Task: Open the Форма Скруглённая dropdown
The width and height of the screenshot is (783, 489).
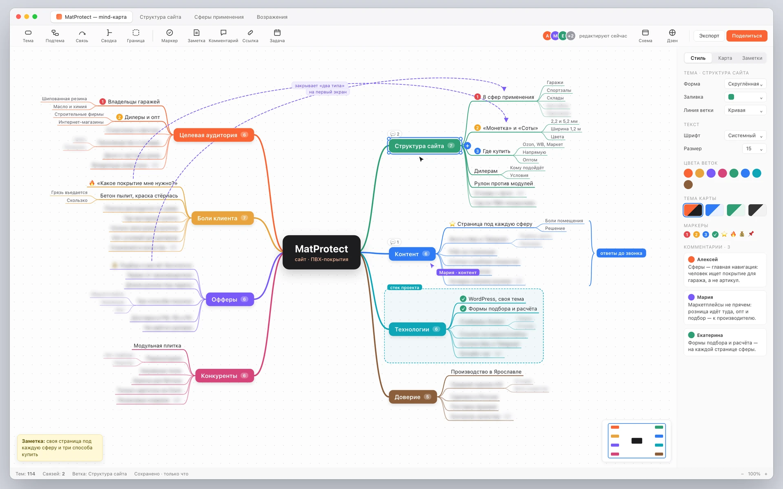Action: [x=745, y=84]
